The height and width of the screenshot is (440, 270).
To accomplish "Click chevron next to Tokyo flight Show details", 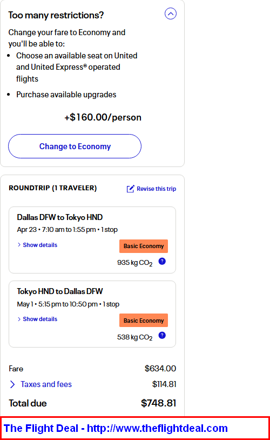I will pos(19,319).
